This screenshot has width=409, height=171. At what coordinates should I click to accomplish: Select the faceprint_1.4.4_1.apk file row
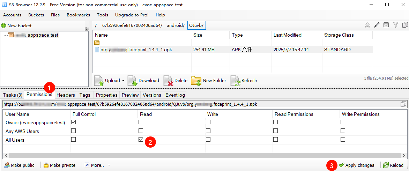(233, 50)
